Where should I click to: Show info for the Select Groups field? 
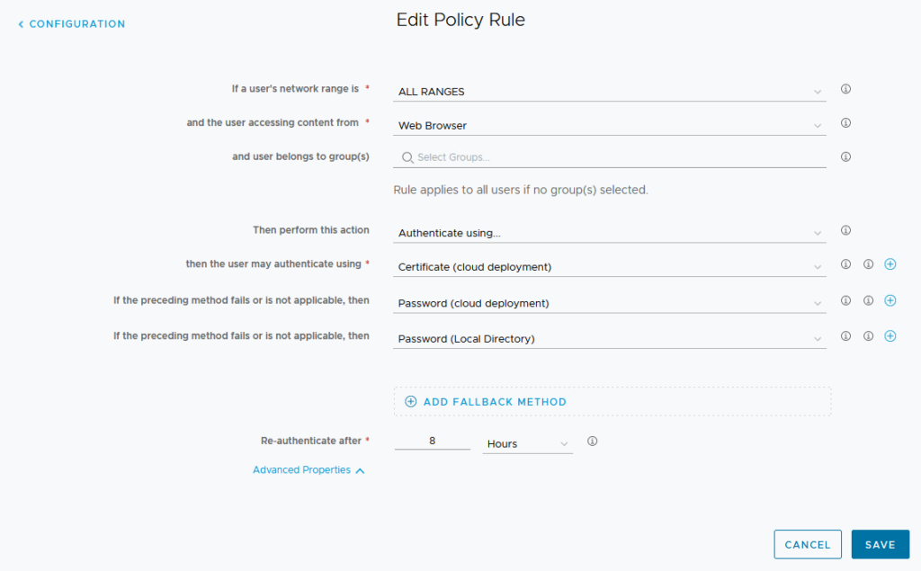click(845, 156)
